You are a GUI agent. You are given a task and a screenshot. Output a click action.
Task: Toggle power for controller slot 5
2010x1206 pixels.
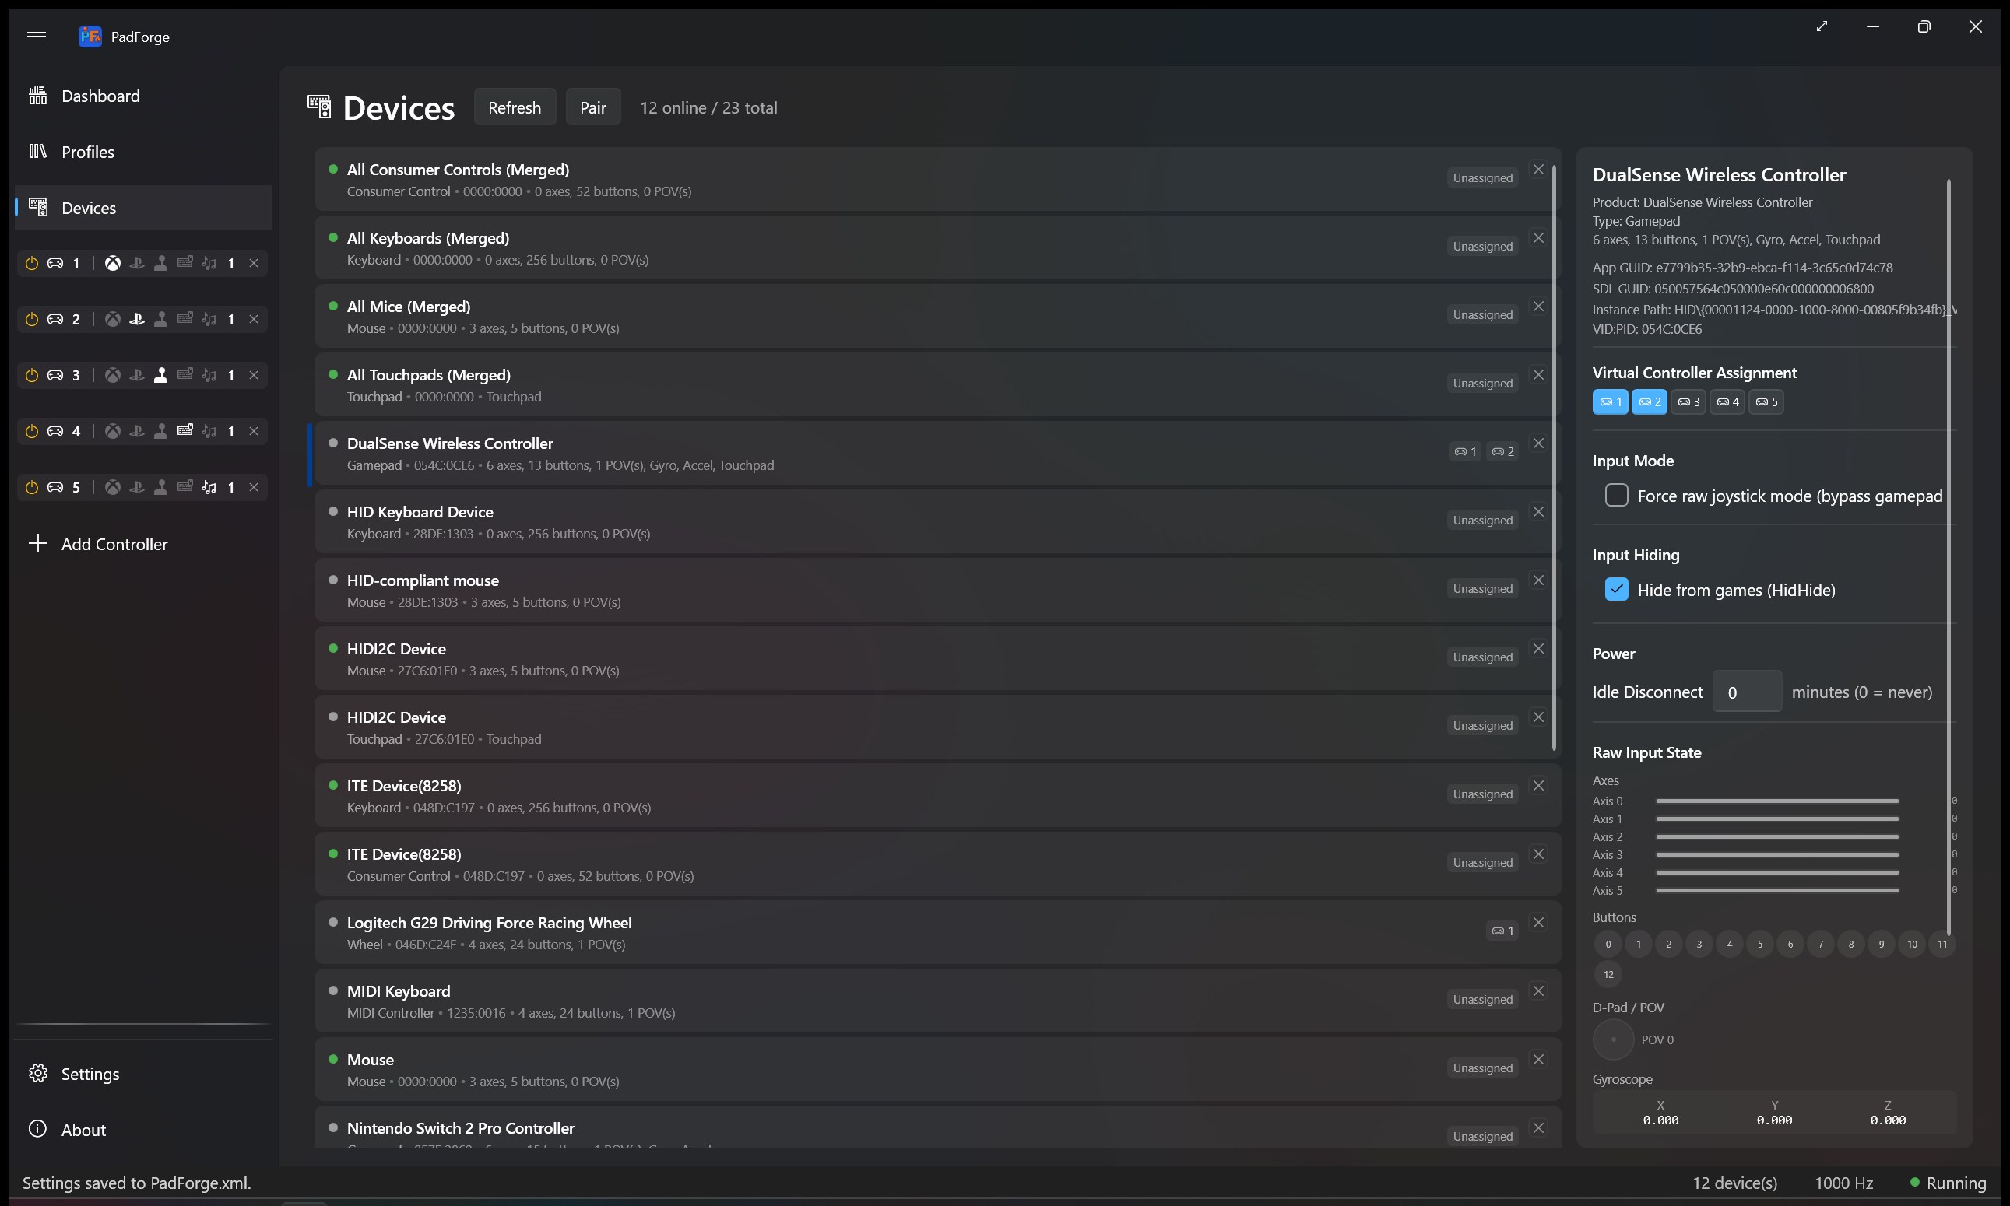coord(32,488)
